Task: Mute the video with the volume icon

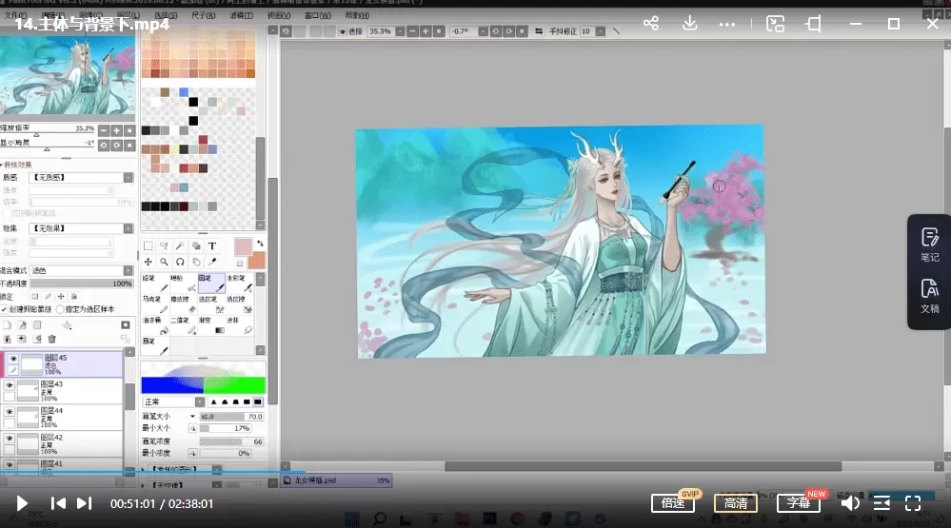Action: click(850, 503)
